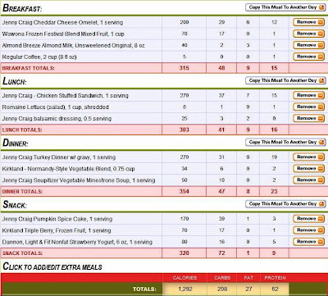This screenshot has width=328, height=296.
Task: Remove Jenny Craig Chicken Stuffed Sandwich
Action: 308,95
